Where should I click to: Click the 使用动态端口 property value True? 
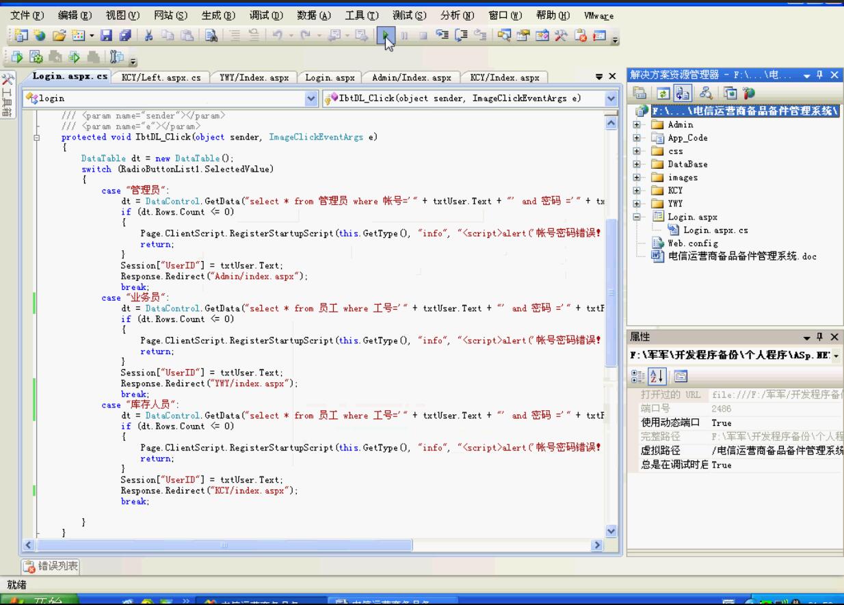(x=721, y=422)
